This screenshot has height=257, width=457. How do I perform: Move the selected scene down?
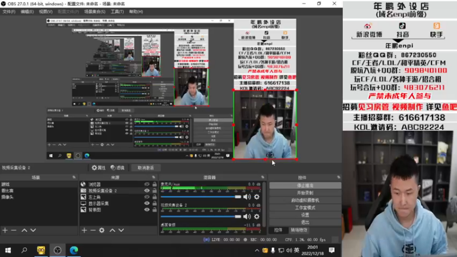click(33, 230)
